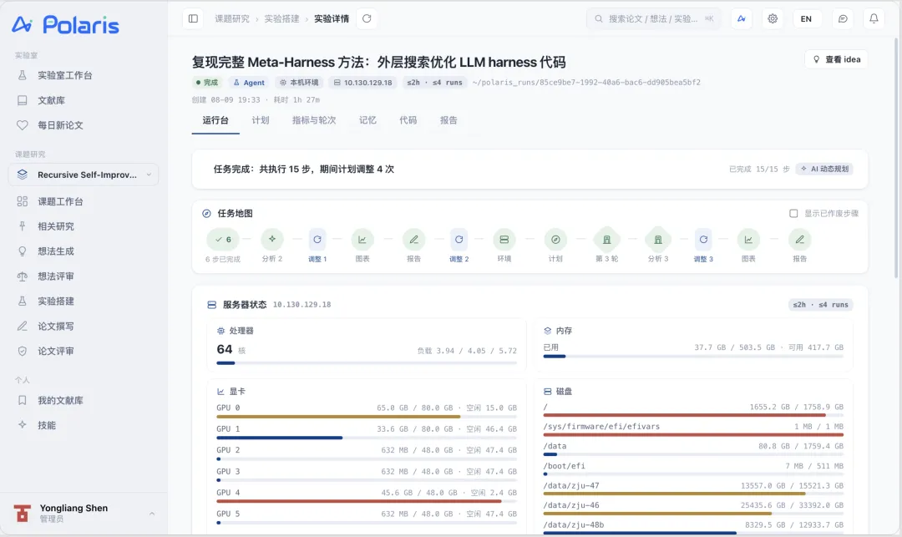Select the 分析 2 step node
Screen dimensions: 902x537
coord(272,240)
